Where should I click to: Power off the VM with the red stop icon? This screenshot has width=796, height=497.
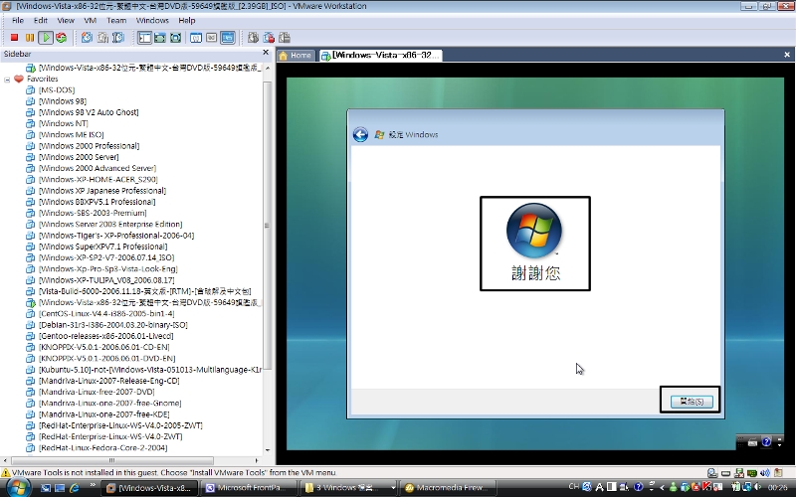point(14,38)
